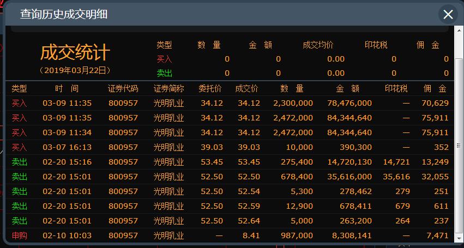Click the 卖出 label in statistics summary
464x248 pixels.
tap(164, 73)
